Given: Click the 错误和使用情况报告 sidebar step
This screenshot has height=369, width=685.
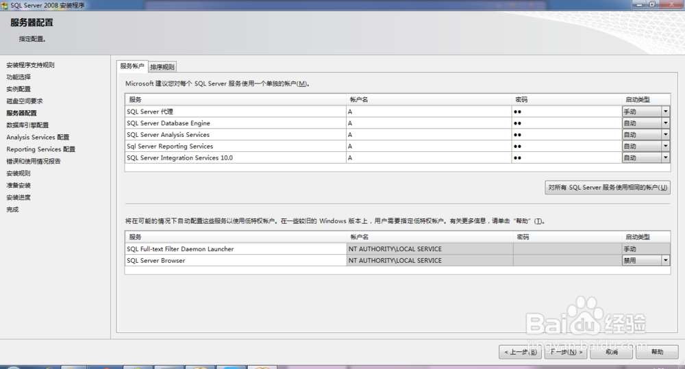Looking at the screenshot, I should (x=33, y=161).
